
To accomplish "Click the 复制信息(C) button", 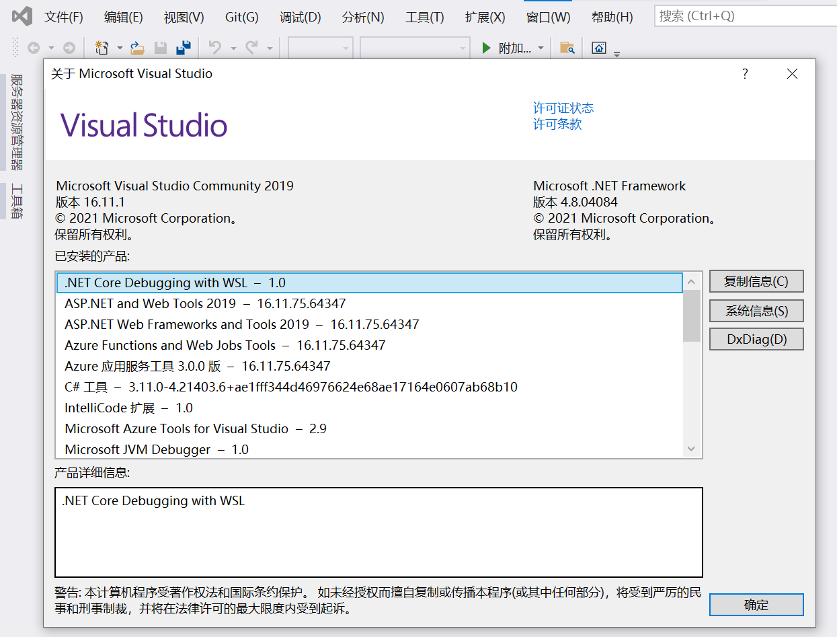I will pyautogui.click(x=756, y=281).
